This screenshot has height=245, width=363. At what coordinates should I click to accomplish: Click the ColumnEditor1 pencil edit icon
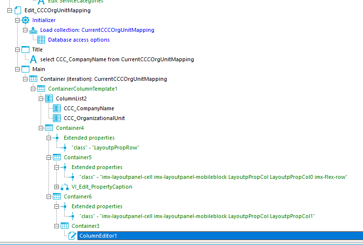(73, 236)
